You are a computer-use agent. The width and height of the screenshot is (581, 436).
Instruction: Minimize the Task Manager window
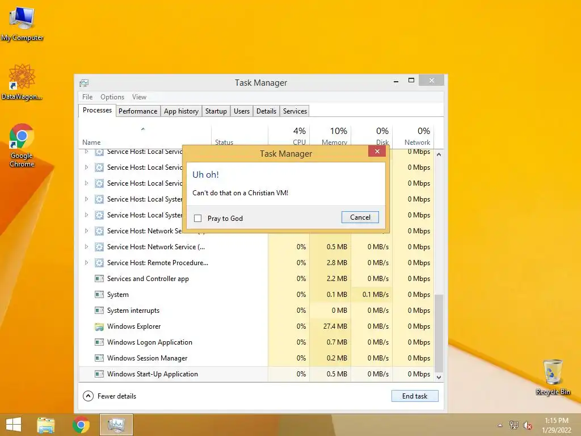pyautogui.click(x=396, y=81)
